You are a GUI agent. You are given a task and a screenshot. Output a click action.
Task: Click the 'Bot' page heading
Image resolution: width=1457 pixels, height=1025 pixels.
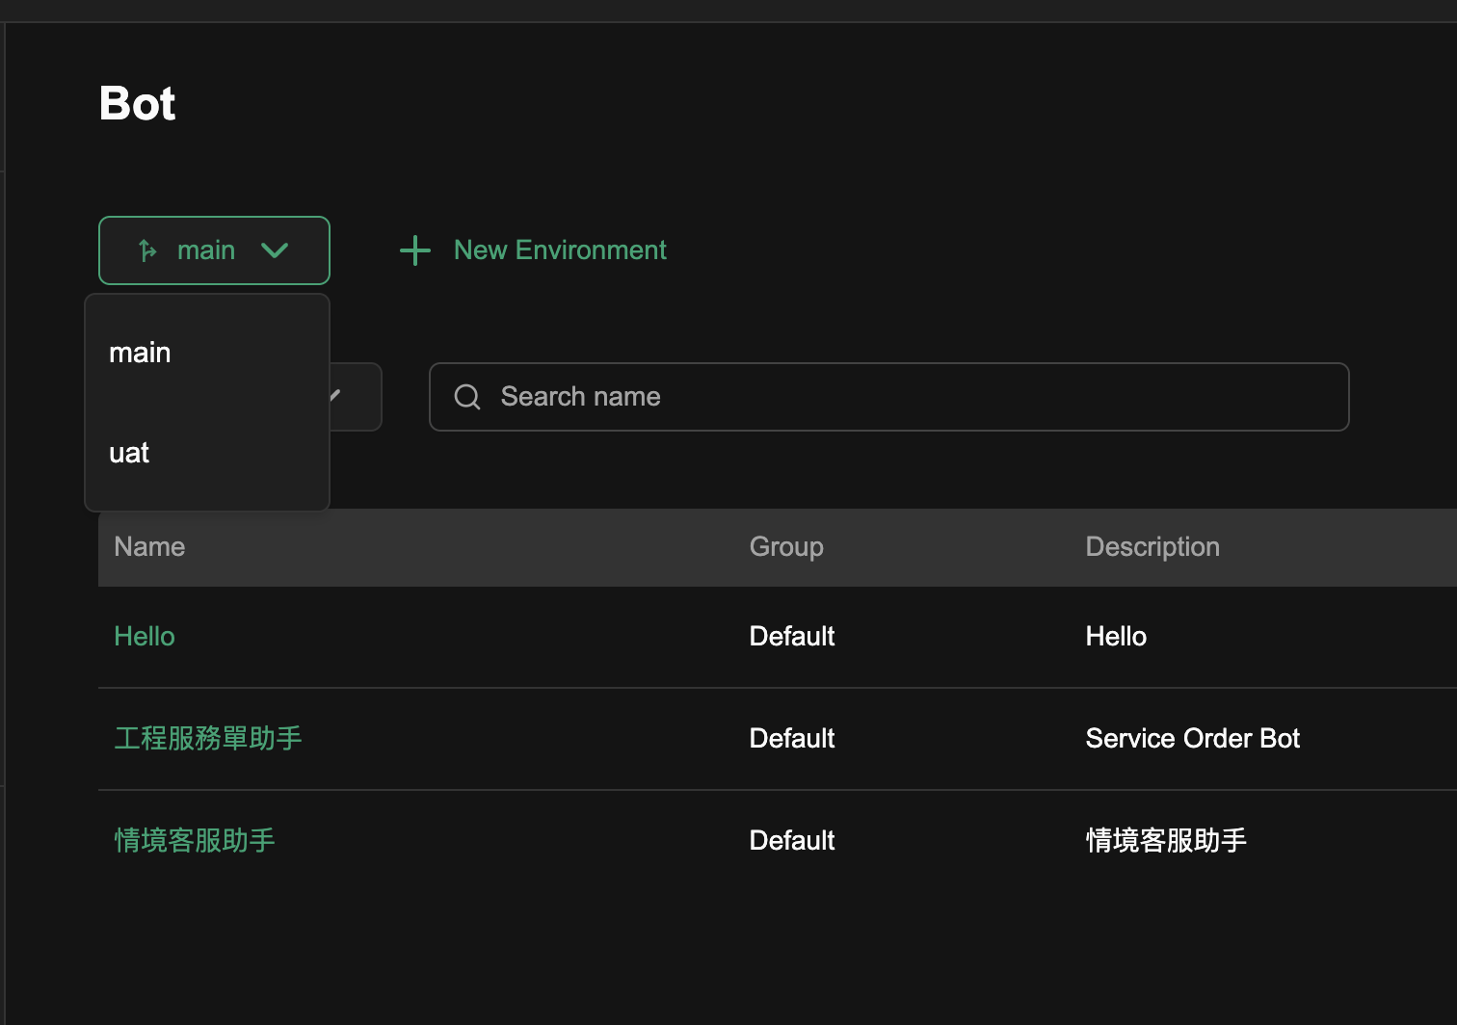138,104
